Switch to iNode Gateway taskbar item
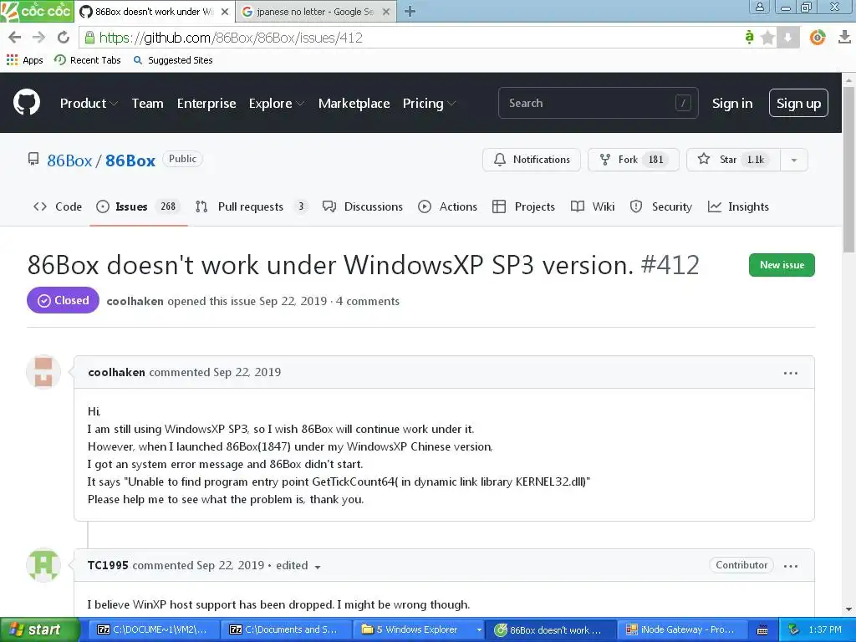This screenshot has height=642, width=856. [x=683, y=629]
